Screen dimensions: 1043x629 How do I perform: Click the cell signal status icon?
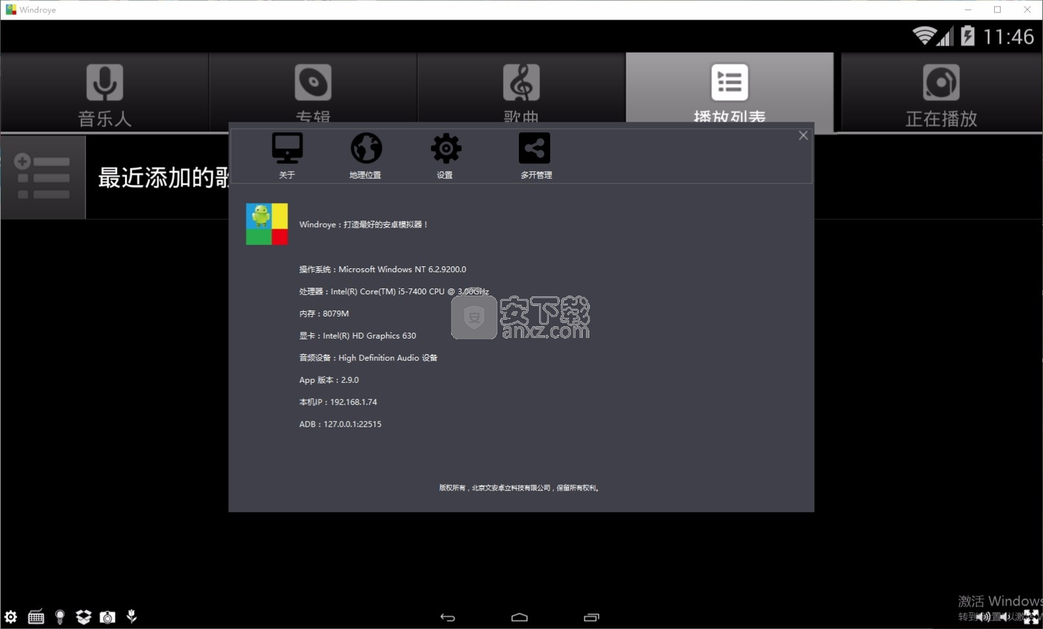(945, 36)
